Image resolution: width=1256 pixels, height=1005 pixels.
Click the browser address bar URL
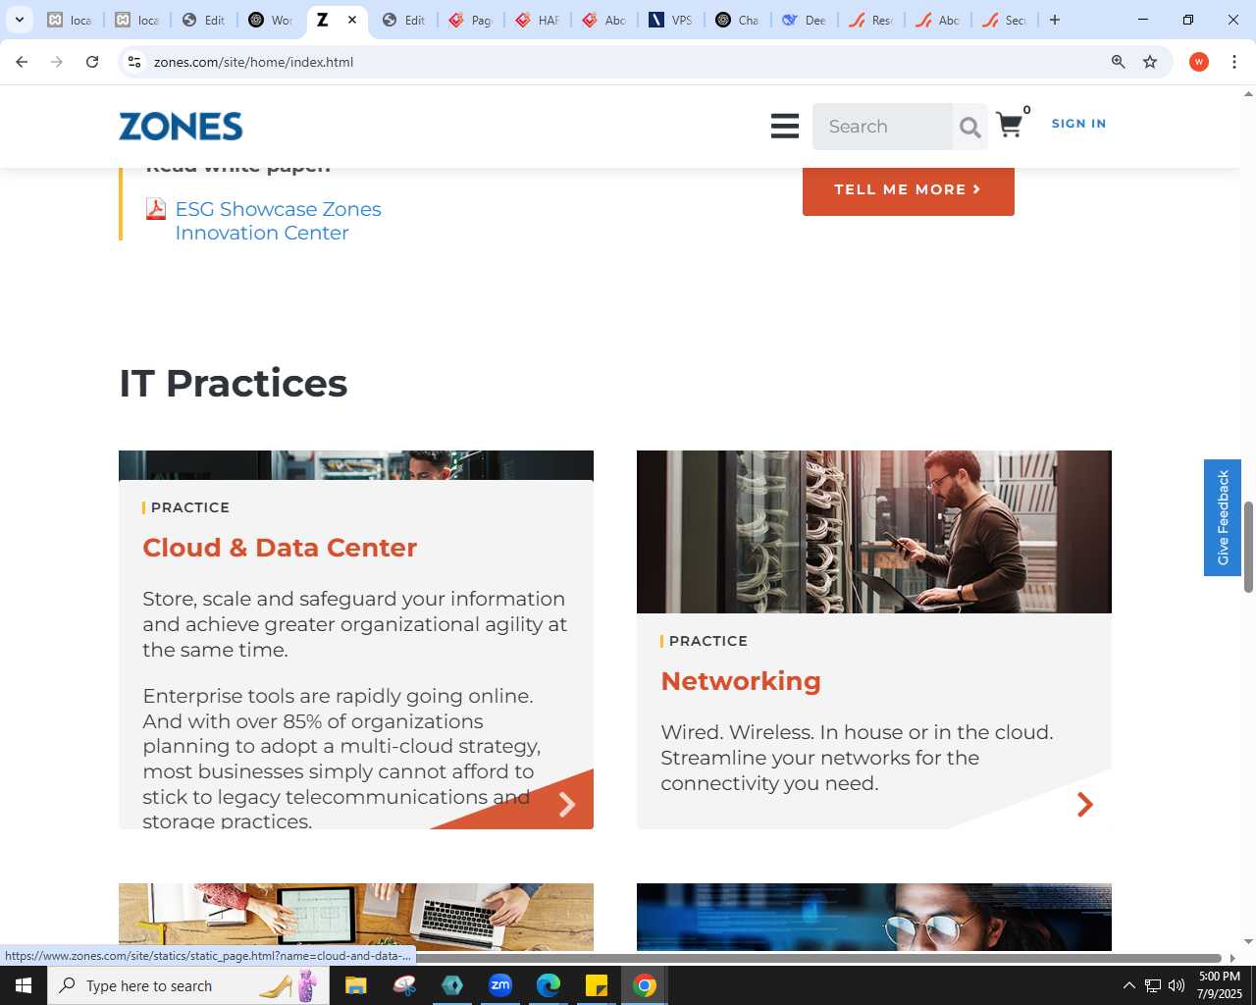253,62
